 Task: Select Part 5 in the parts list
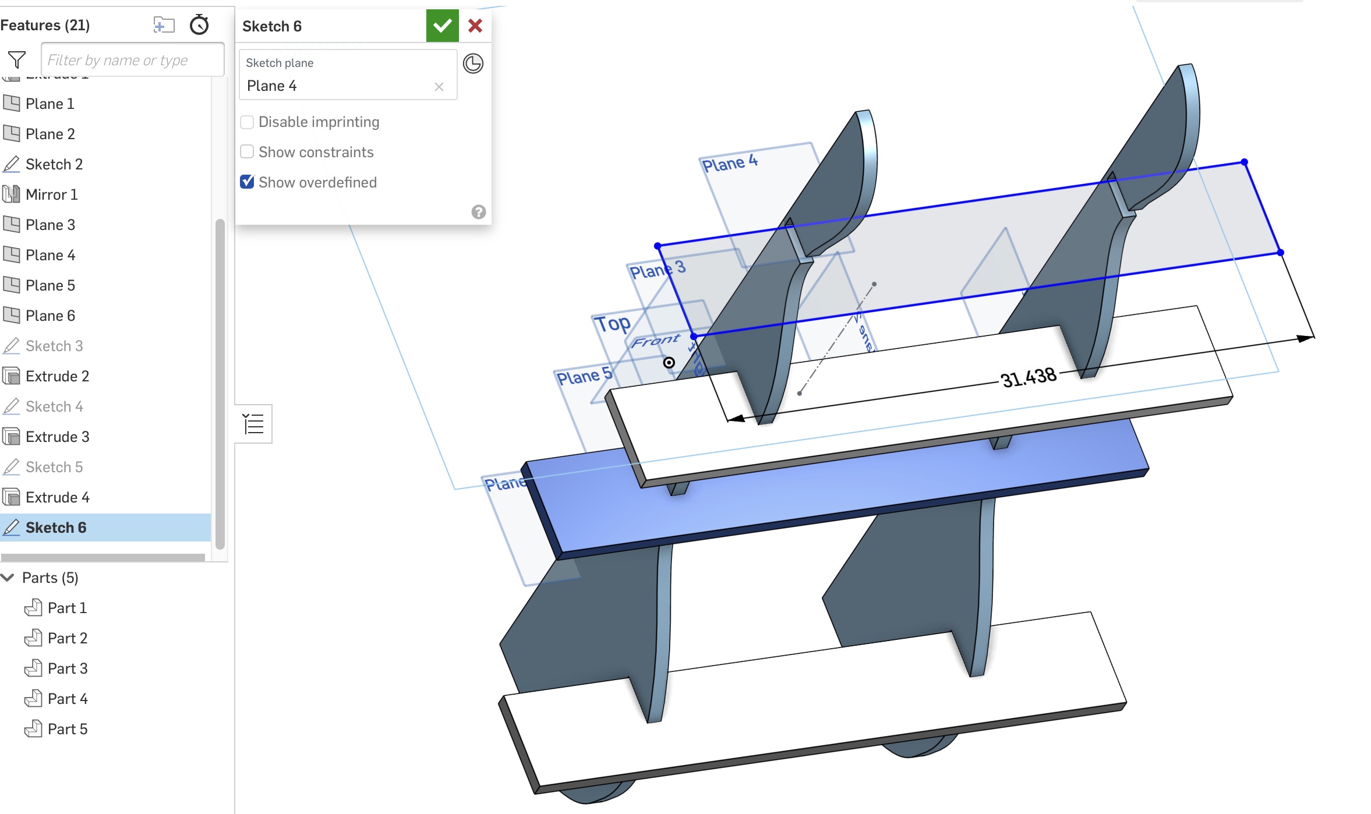pyautogui.click(x=67, y=729)
